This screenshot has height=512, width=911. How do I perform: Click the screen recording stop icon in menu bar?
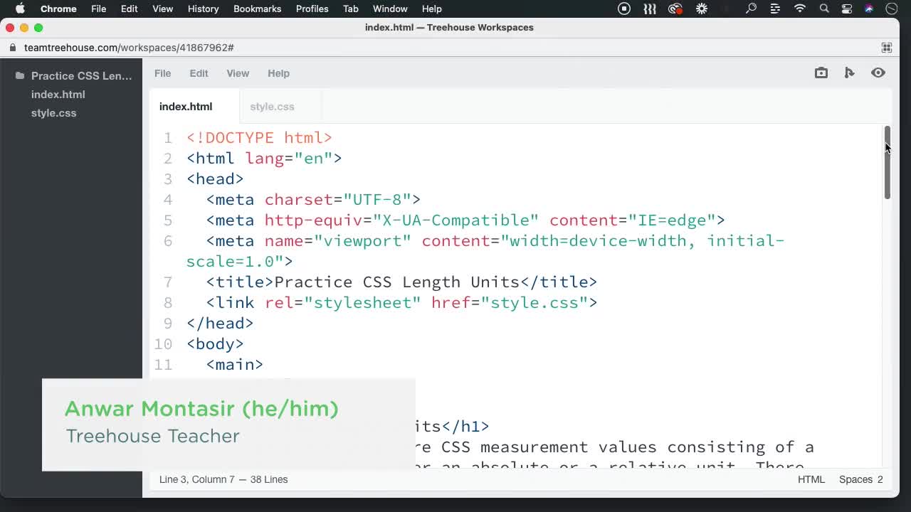coord(624,9)
